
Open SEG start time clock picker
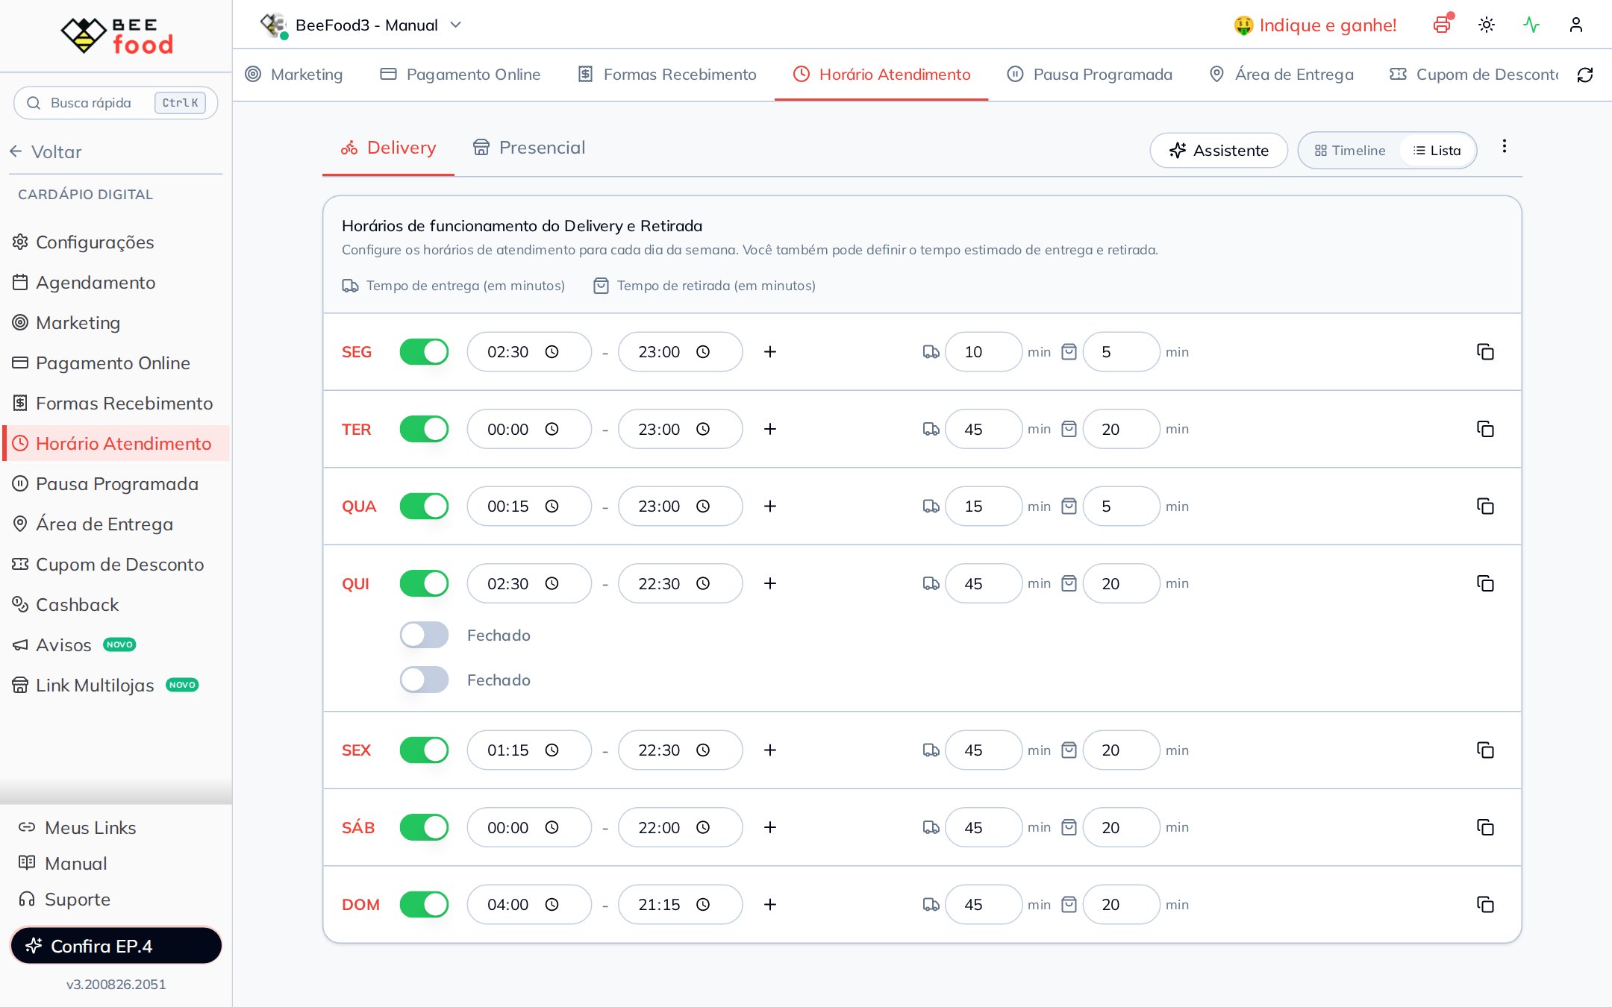point(552,352)
